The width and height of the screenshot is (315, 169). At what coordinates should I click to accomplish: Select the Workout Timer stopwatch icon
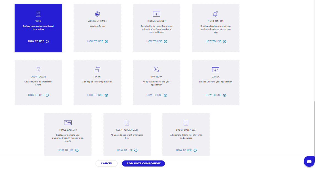[x=97, y=14]
